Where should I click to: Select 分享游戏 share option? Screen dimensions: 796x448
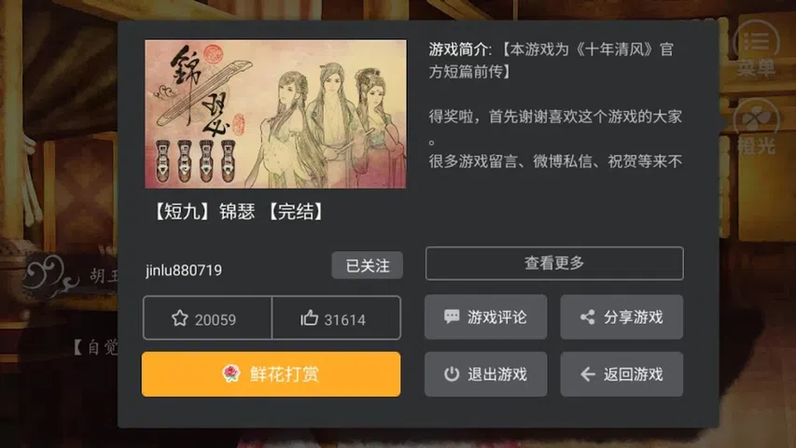(x=621, y=317)
